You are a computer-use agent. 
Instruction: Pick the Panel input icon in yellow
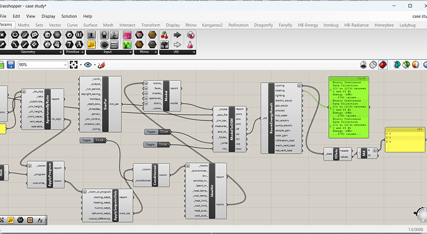[91, 44]
